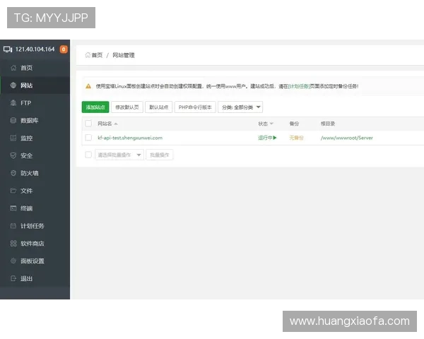Click the gear icon beside 面板设置

(x=13, y=261)
